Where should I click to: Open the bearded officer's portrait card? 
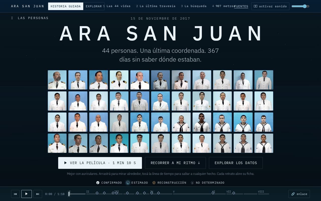(57, 80)
